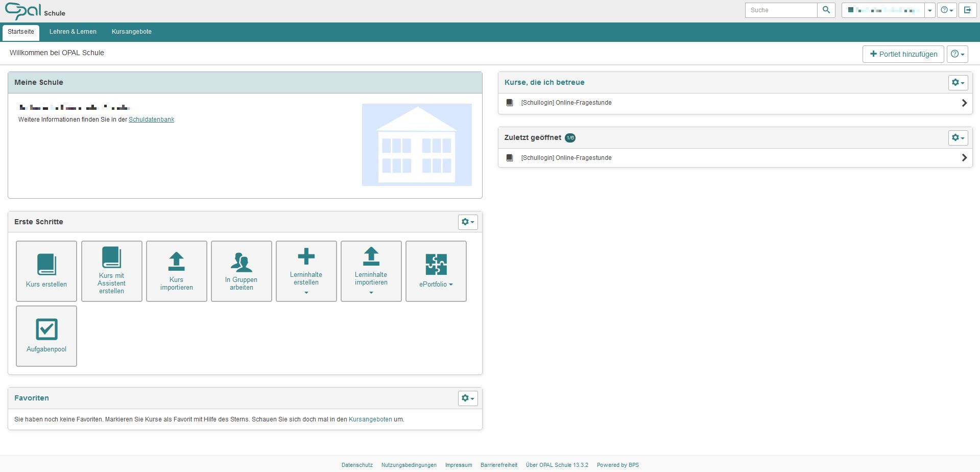This screenshot has height=472, width=980.
Task: Click Portlet hinzufügen button
Action: [x=903, y=54]
